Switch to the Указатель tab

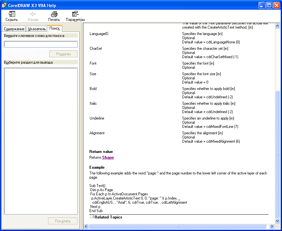pyautogui.click(x=37, y=29)
